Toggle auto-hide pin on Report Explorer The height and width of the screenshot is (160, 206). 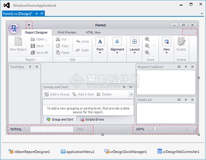[x=186, y=67]
